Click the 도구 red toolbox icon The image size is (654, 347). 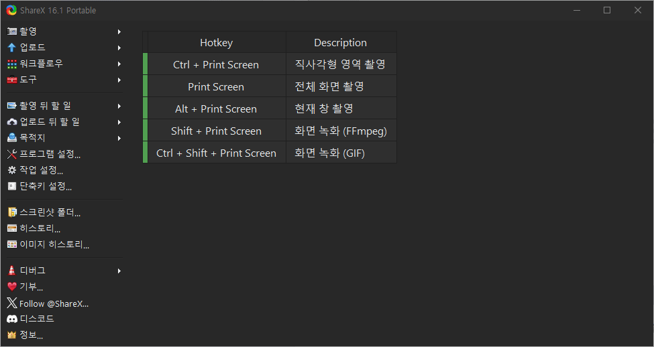click(x=12, y=80)
